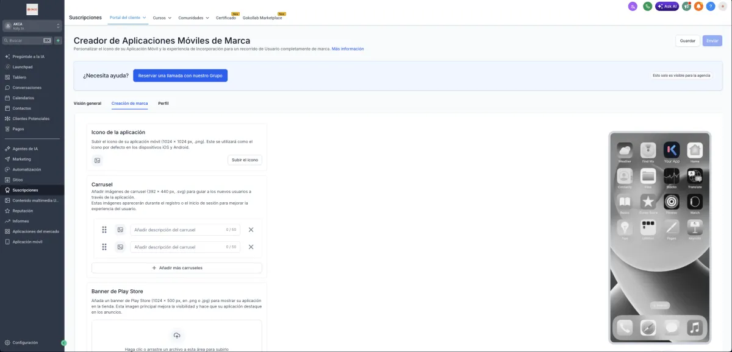Remove the first carousel row

251,230
